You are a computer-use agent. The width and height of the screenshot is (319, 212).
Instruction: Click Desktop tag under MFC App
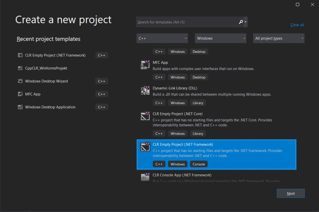(x=199, y=77)
